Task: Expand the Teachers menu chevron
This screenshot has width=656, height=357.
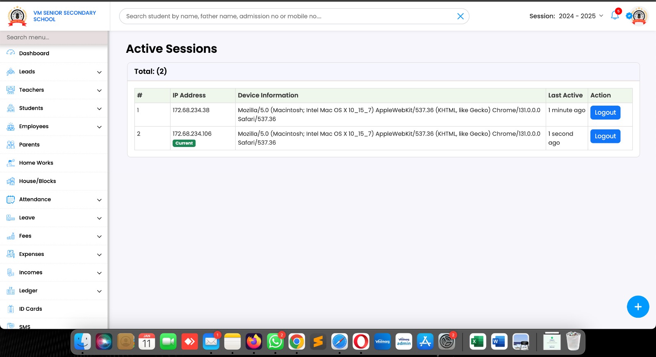Action: coord(99,90)
